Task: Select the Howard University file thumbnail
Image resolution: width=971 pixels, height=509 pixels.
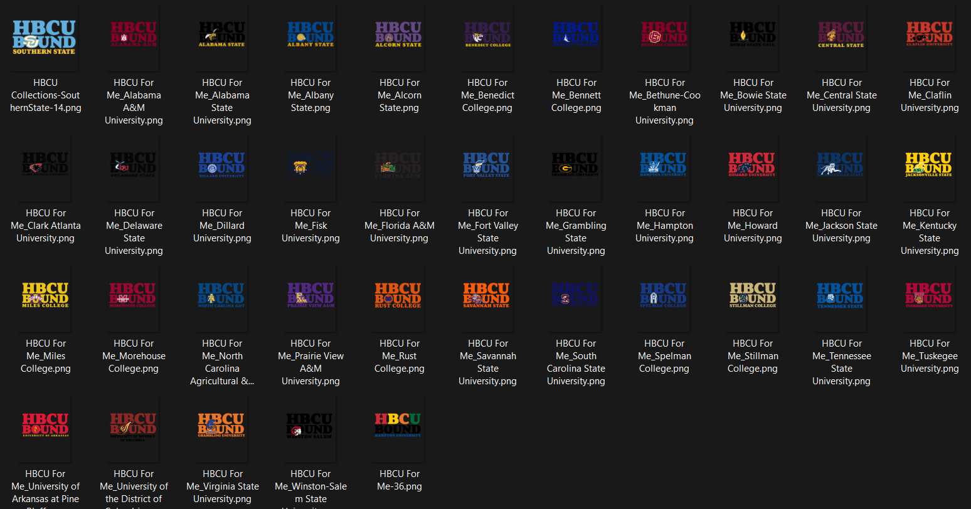Action: (752, 168)
